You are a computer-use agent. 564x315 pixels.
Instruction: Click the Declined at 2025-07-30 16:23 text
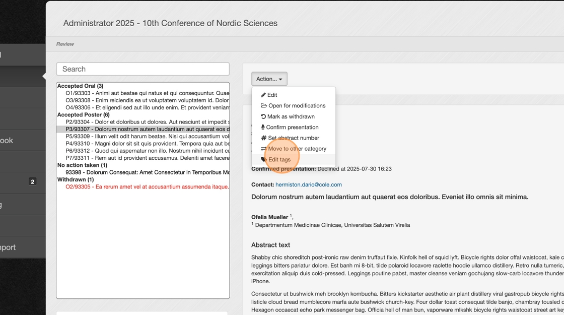[x=355, y=169]
